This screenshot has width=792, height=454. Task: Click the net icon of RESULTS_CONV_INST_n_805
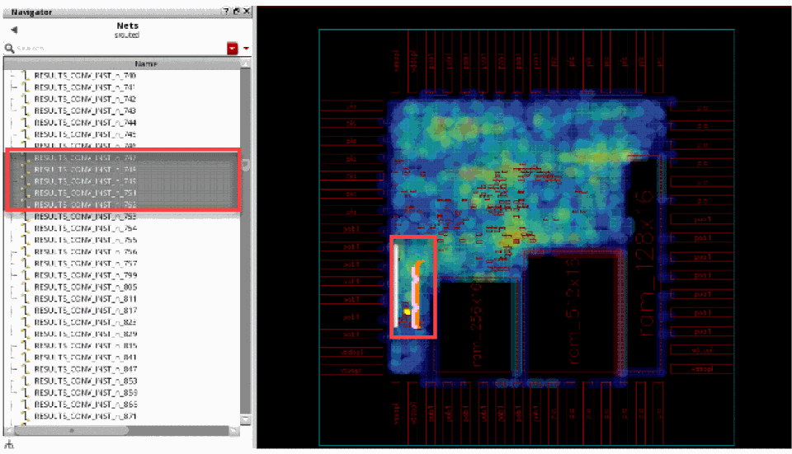click(26, 287)
